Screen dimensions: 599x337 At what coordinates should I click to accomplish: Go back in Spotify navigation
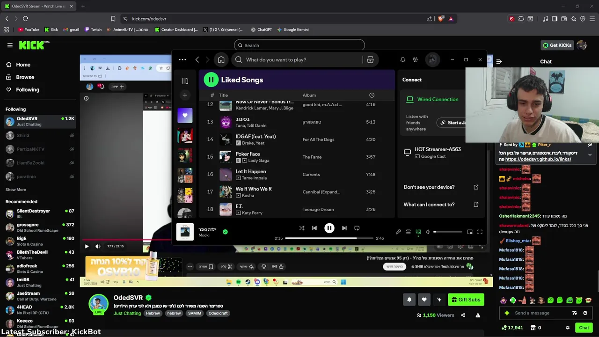click(x=197, y=59)
